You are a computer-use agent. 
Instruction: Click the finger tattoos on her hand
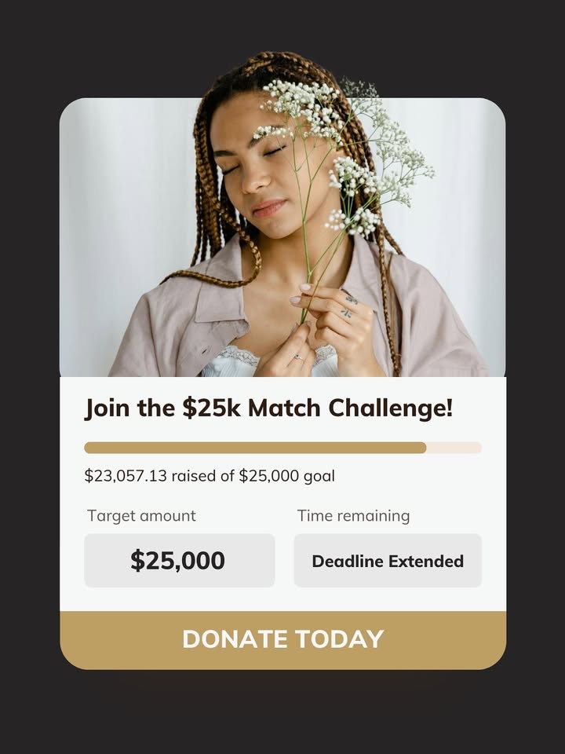[x=350, y=306]
